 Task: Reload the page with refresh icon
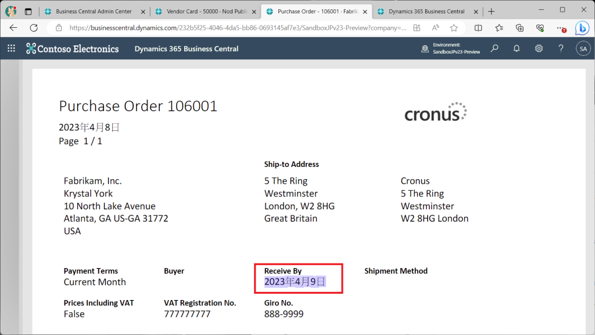(34, 28)
